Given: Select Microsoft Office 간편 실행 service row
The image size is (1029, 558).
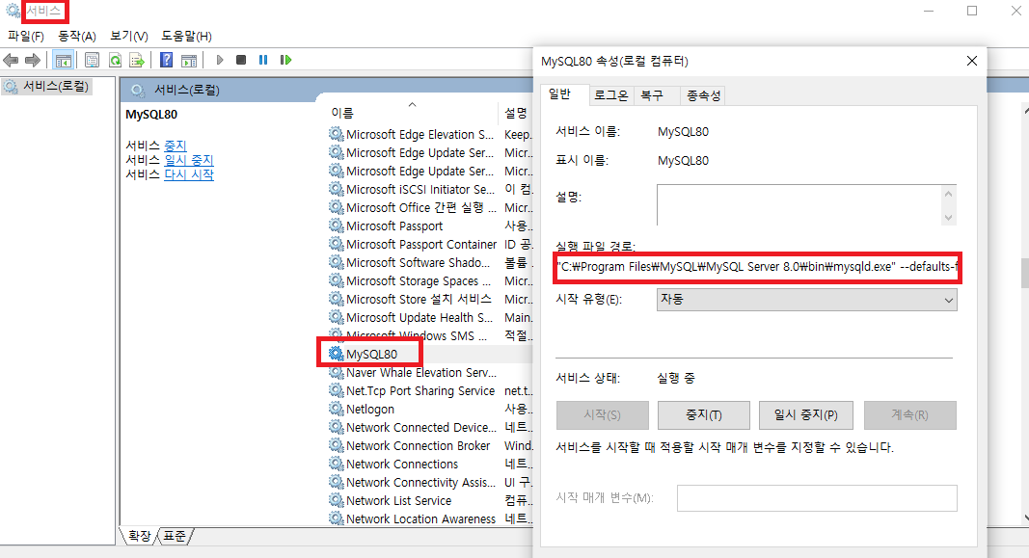Looking at the screenshot, I should [x=430, y=207].
